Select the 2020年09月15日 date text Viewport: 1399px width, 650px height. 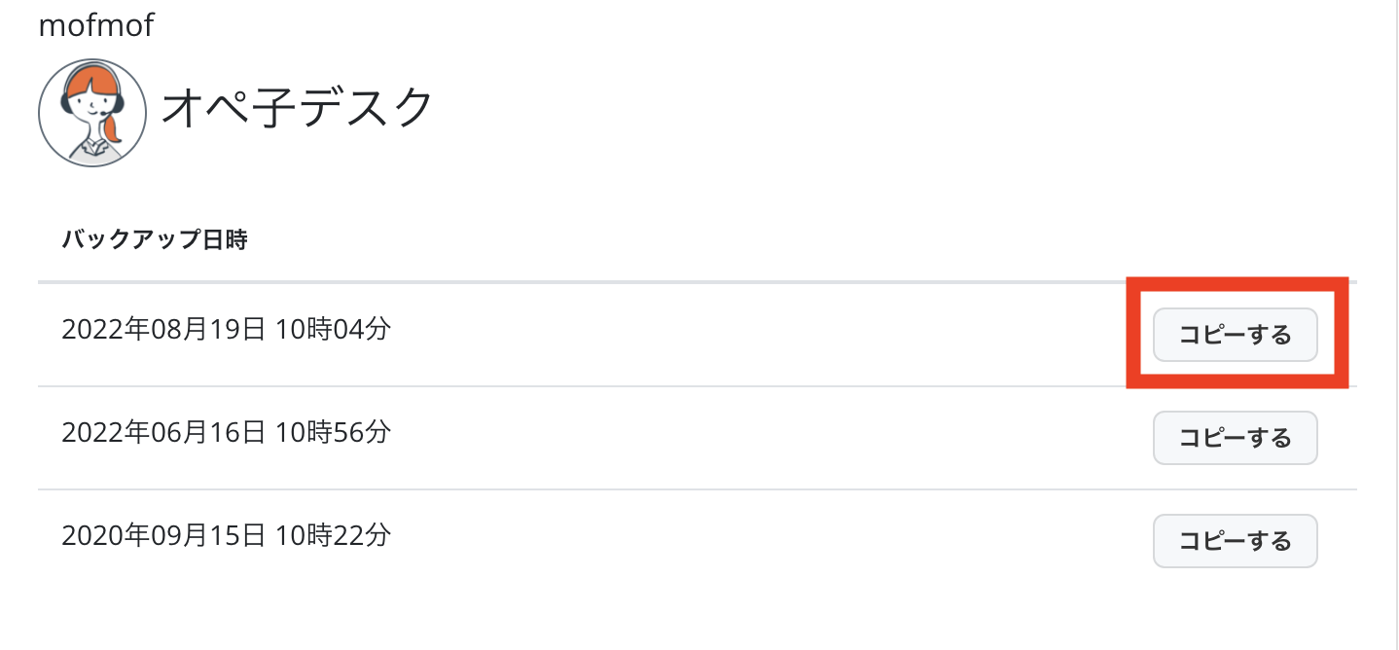pos(162,534)
